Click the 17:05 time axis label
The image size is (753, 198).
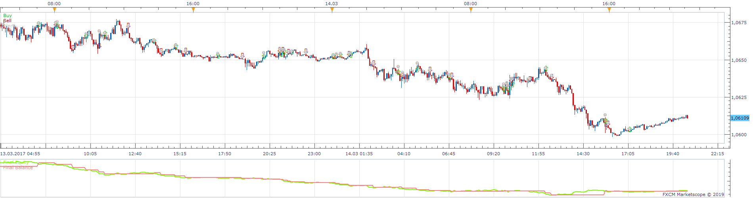pyautogui.click(x=628, y=154)
